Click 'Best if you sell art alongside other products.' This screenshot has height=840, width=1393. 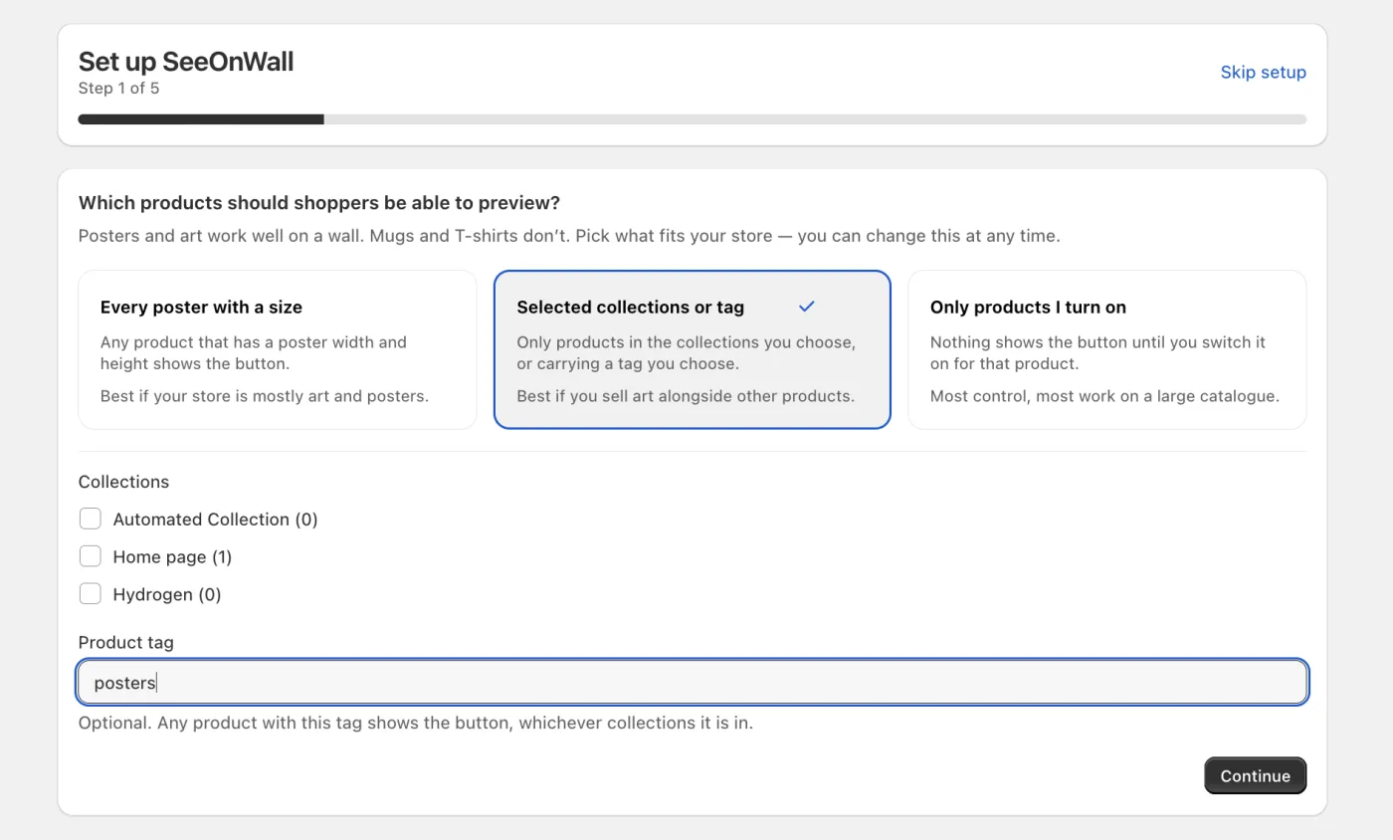coord(686,396)
